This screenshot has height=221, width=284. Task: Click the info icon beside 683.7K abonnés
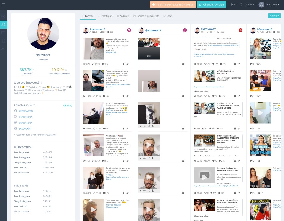34,70
